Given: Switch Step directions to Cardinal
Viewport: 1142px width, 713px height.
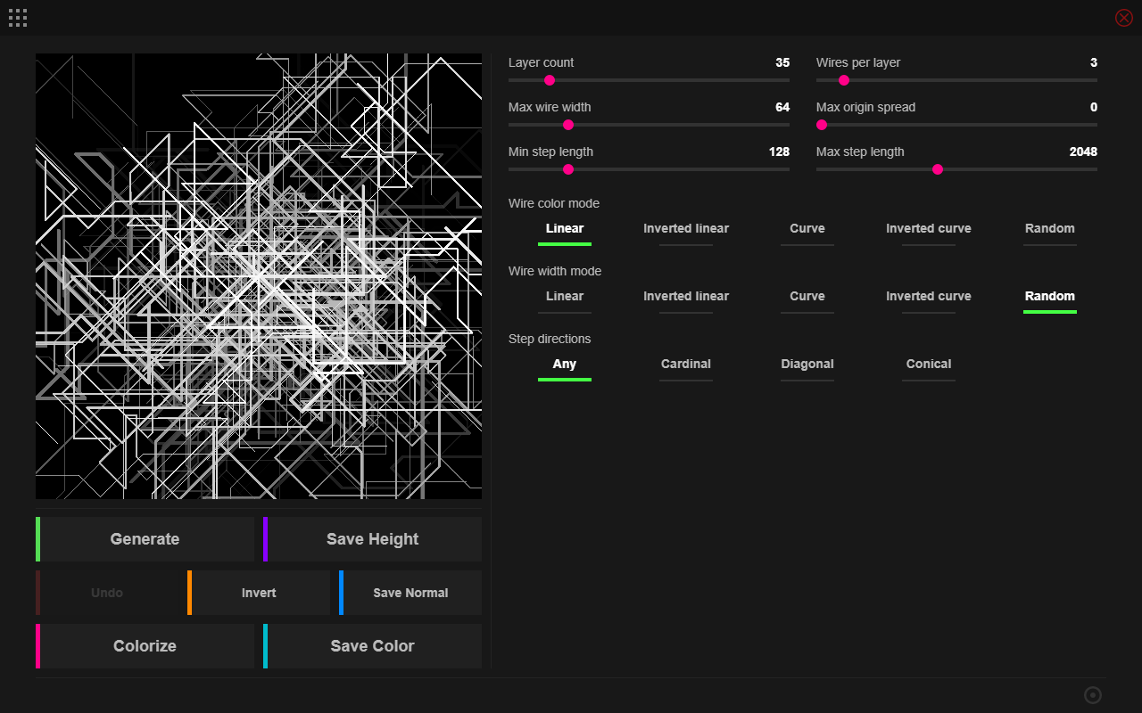Looking at the screenshot, I should pos(685,365).
